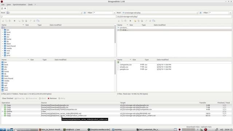
Task: Click the home folder icon in left tree
Action: pos(5,39)
